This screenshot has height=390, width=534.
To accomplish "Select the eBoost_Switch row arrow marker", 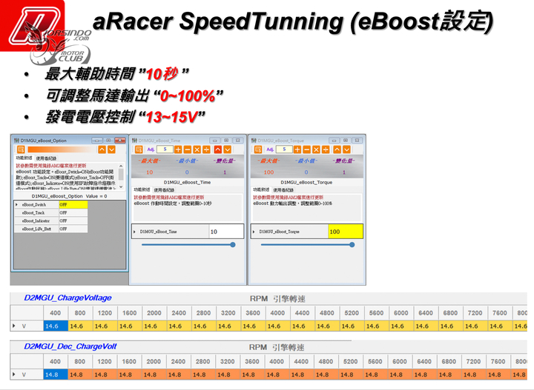I will click(16, 204).
